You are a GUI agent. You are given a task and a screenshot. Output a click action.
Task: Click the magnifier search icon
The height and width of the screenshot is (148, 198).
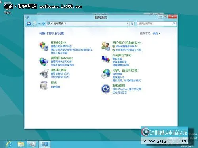pos(174,24)
